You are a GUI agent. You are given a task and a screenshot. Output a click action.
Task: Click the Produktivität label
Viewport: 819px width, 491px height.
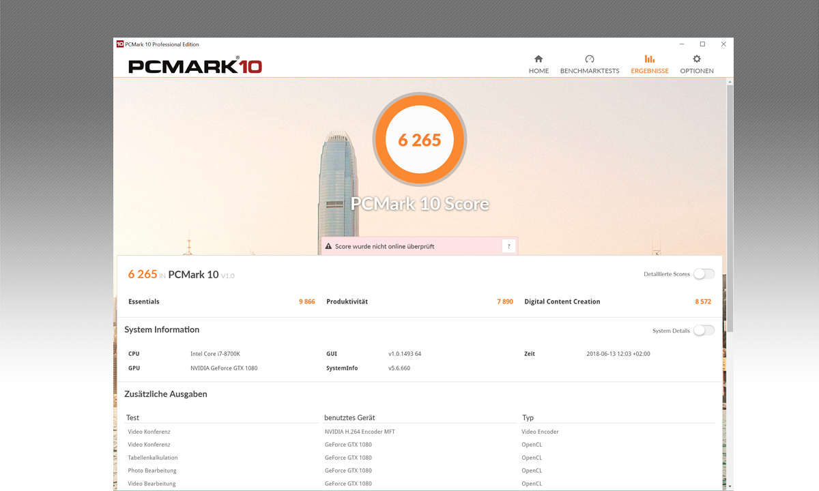click(347, 301)
